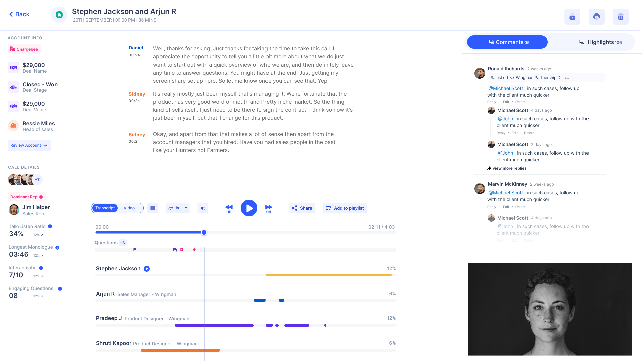Click Shruti Kapoor's orange talk segment
642x361 pixels.
coord(180,350)
